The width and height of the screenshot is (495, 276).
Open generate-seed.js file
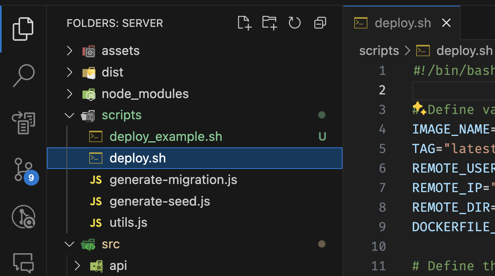tap(160, 201)
